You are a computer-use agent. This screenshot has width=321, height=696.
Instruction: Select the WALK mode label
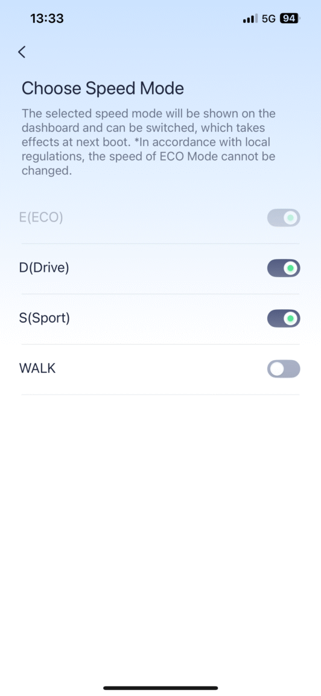point(37,369)
